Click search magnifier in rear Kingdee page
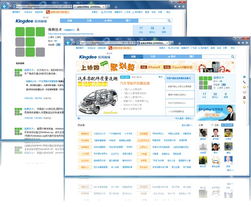Viewport: 251px width, 207px height. pyautogui.click(x=169, y=21)
